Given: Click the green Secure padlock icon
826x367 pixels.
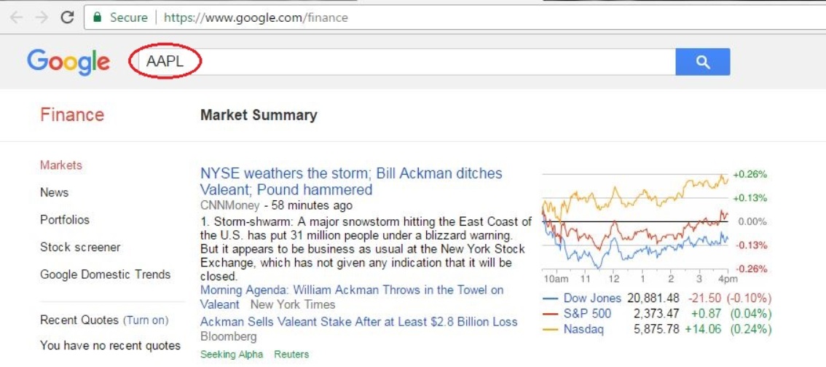Looking at the screenshot, I should pos(97,17).
